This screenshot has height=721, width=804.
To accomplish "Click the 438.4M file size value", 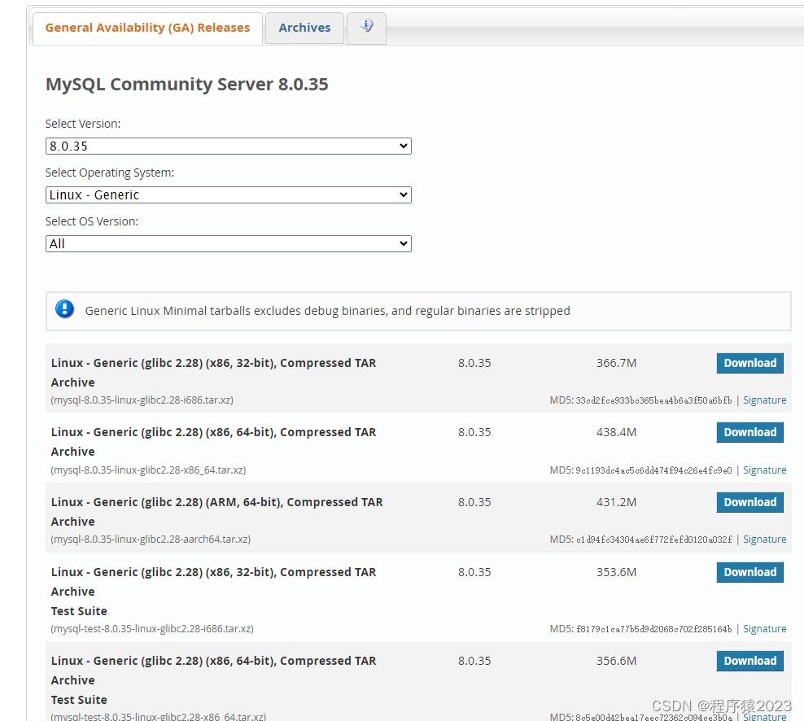I will tap(616, 432).
